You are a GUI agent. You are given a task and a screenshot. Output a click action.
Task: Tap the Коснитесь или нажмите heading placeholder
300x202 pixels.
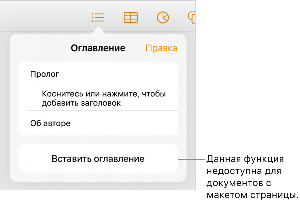coord(102,98)
